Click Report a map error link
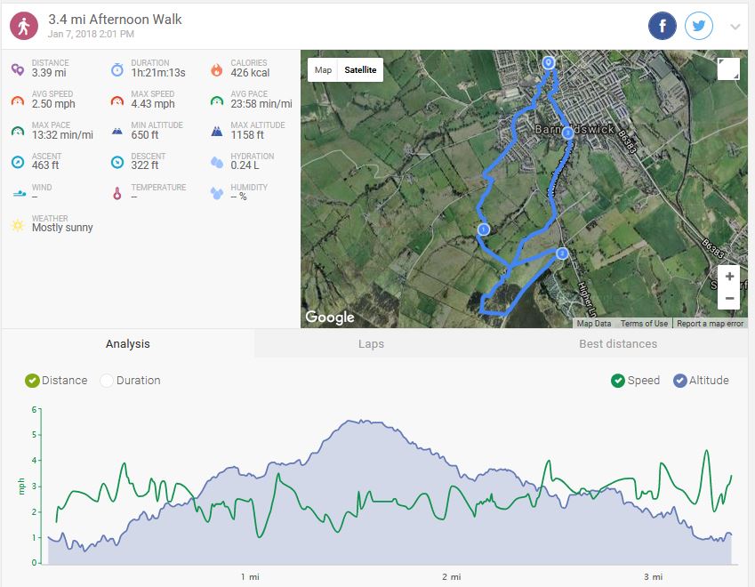 pos(710,324)
